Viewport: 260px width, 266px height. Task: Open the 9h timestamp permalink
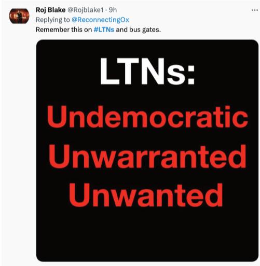113,10
